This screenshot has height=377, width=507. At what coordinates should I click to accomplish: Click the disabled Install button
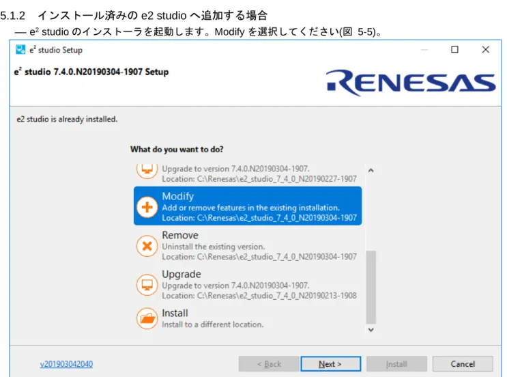click(x=396, y=364)
